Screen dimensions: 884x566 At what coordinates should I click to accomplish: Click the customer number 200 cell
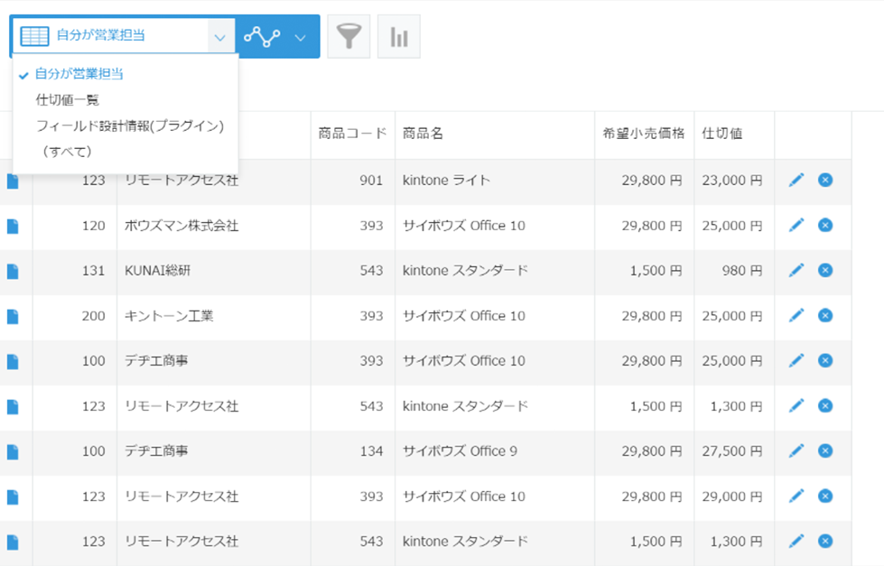[94, 316]
